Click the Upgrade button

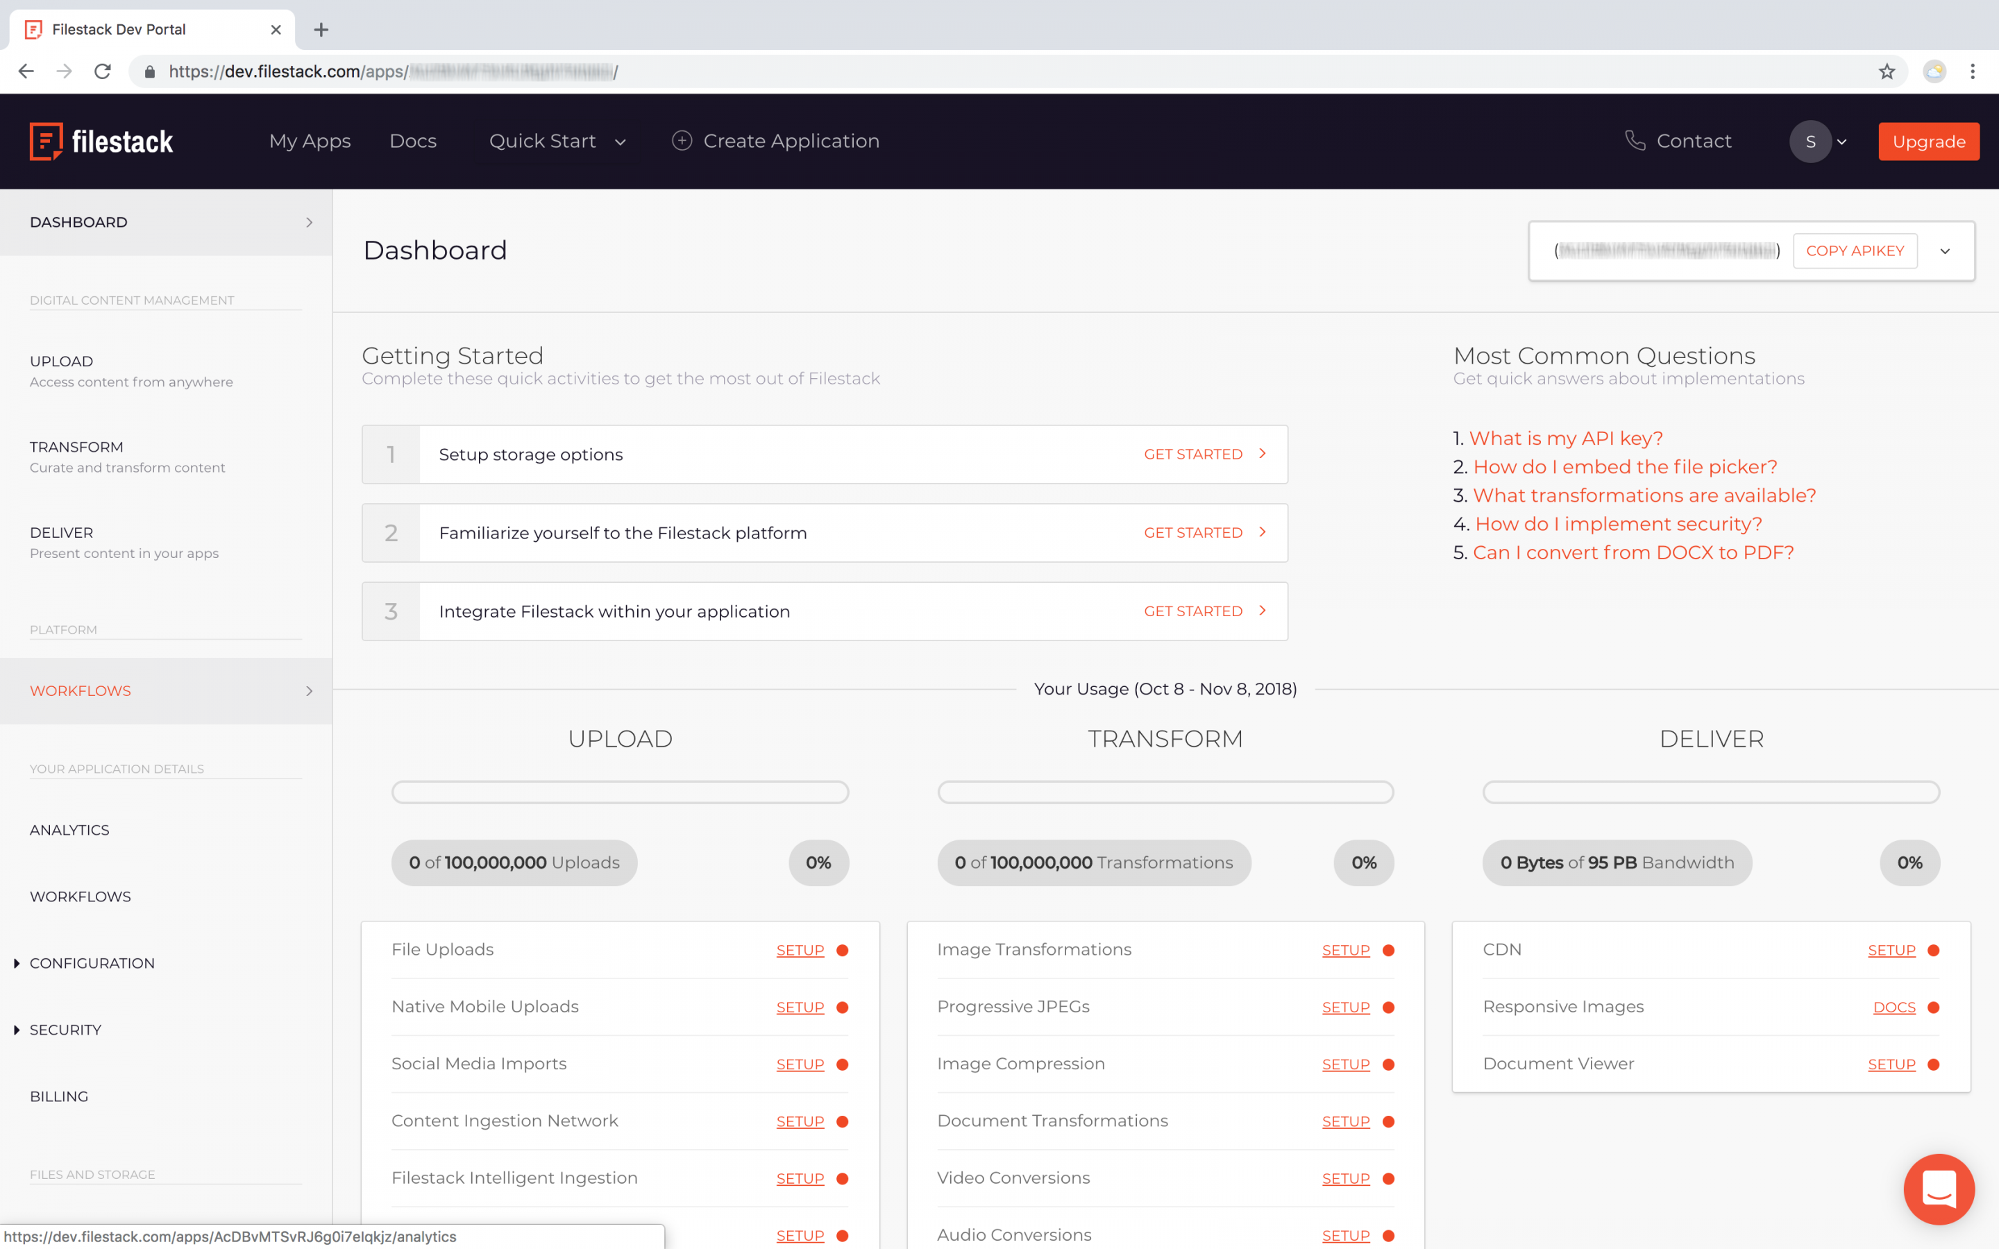1929,142
